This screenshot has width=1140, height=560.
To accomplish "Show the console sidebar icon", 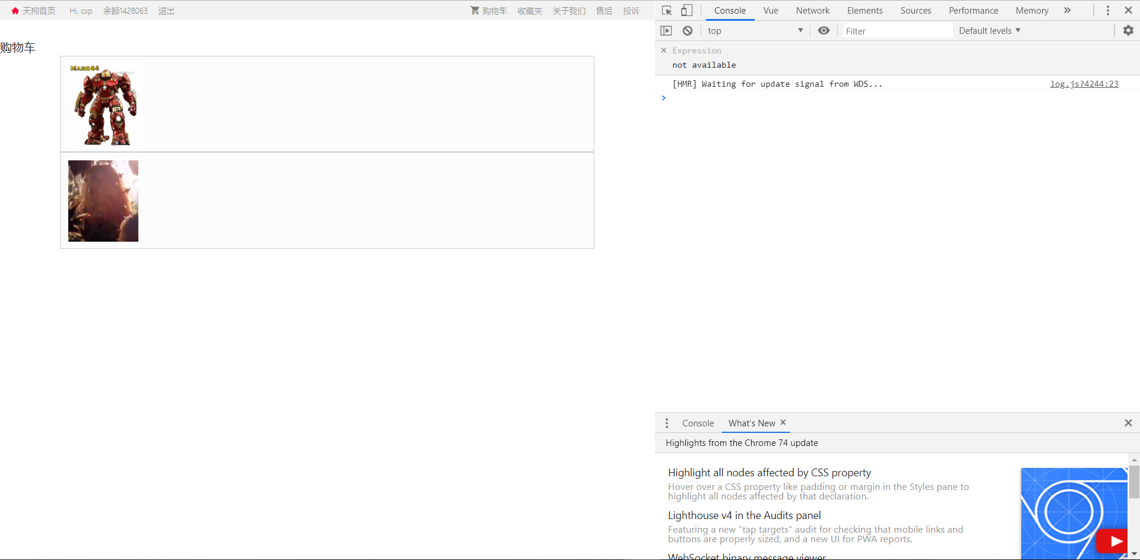I will [666, 31].
